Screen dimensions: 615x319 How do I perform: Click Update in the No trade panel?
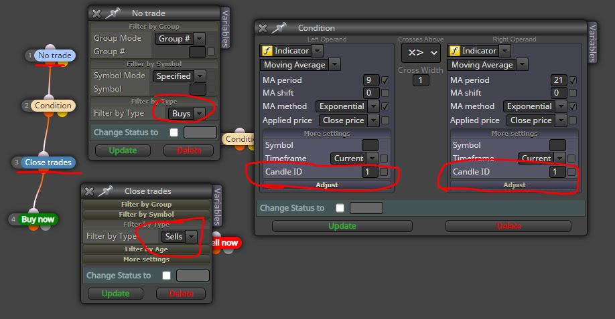[x=123, y=150]
